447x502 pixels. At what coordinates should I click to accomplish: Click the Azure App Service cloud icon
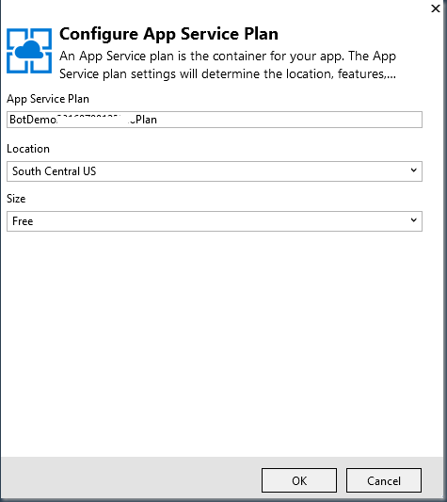(x=29, y=51)
